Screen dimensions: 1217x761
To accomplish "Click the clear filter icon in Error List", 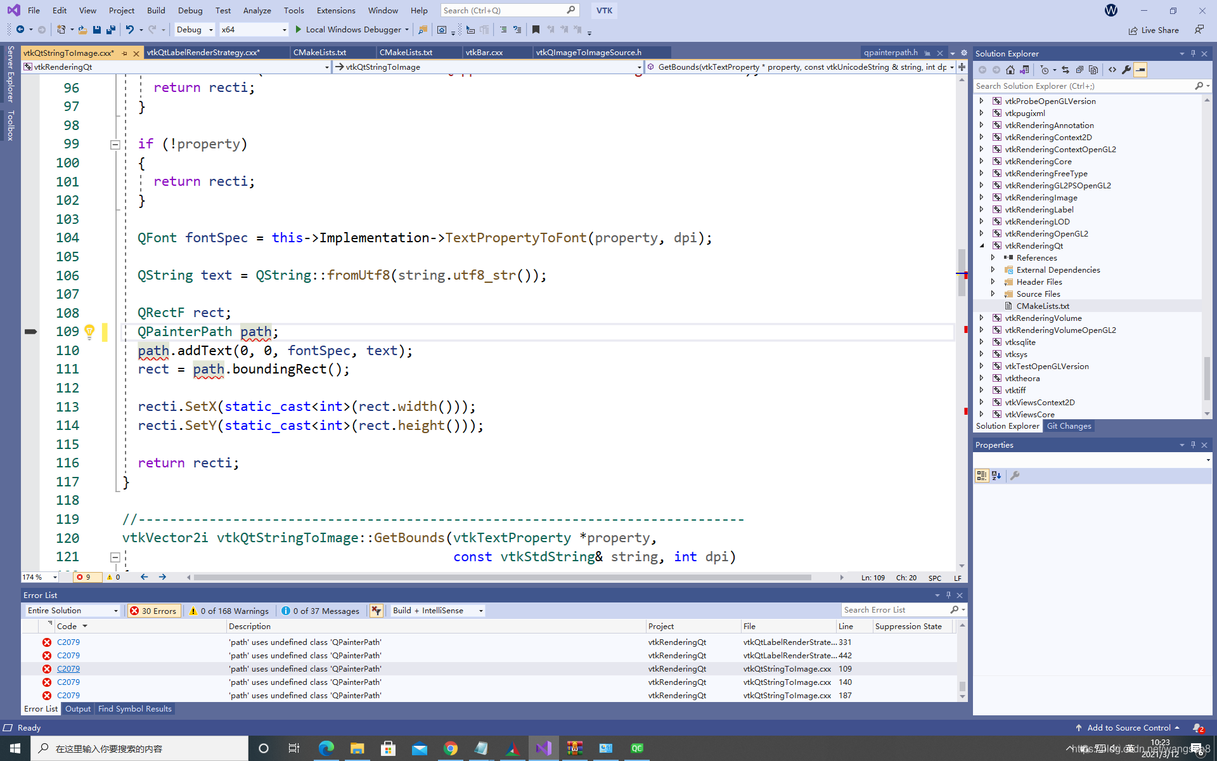I will click(377, 611).
